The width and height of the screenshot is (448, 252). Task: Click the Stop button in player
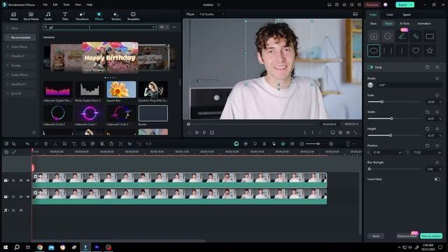pos(211,132)
